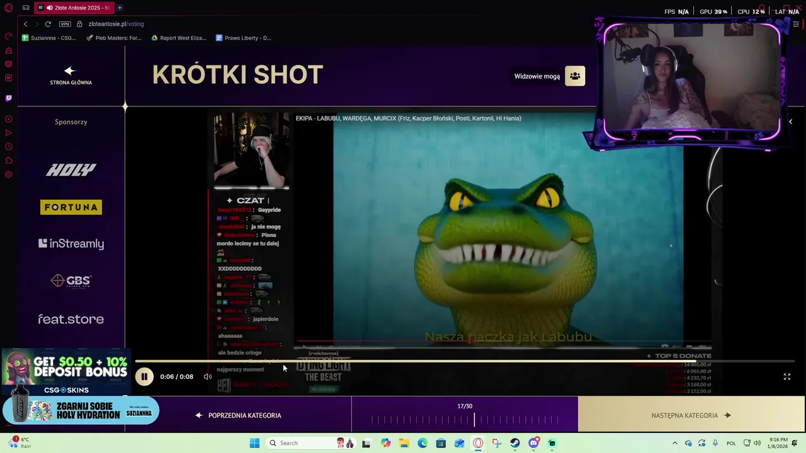Image resolution: width=806 pixels, height=453 pixels.
Task: Click the address bar showing zloteantosie.pl/voting
Action: click(116, 24)
